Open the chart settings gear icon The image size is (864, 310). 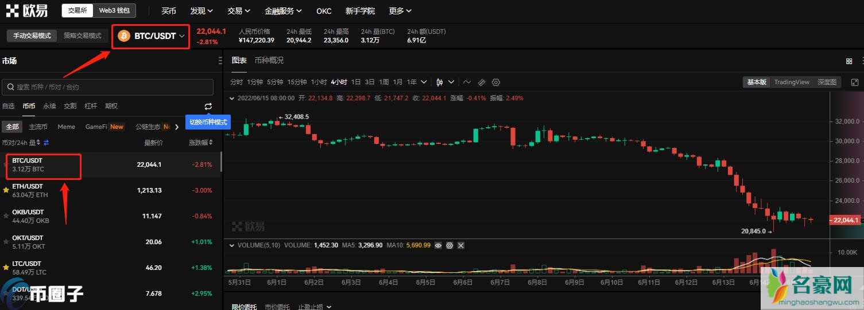pyautogui.click(x=496, y=82)
